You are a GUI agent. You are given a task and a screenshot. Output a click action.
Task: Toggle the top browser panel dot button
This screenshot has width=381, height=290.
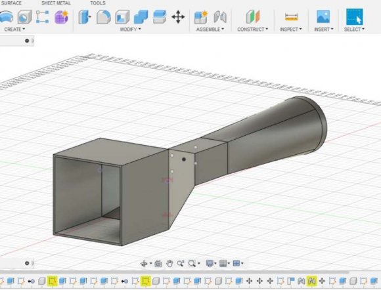tap(27, 41)
